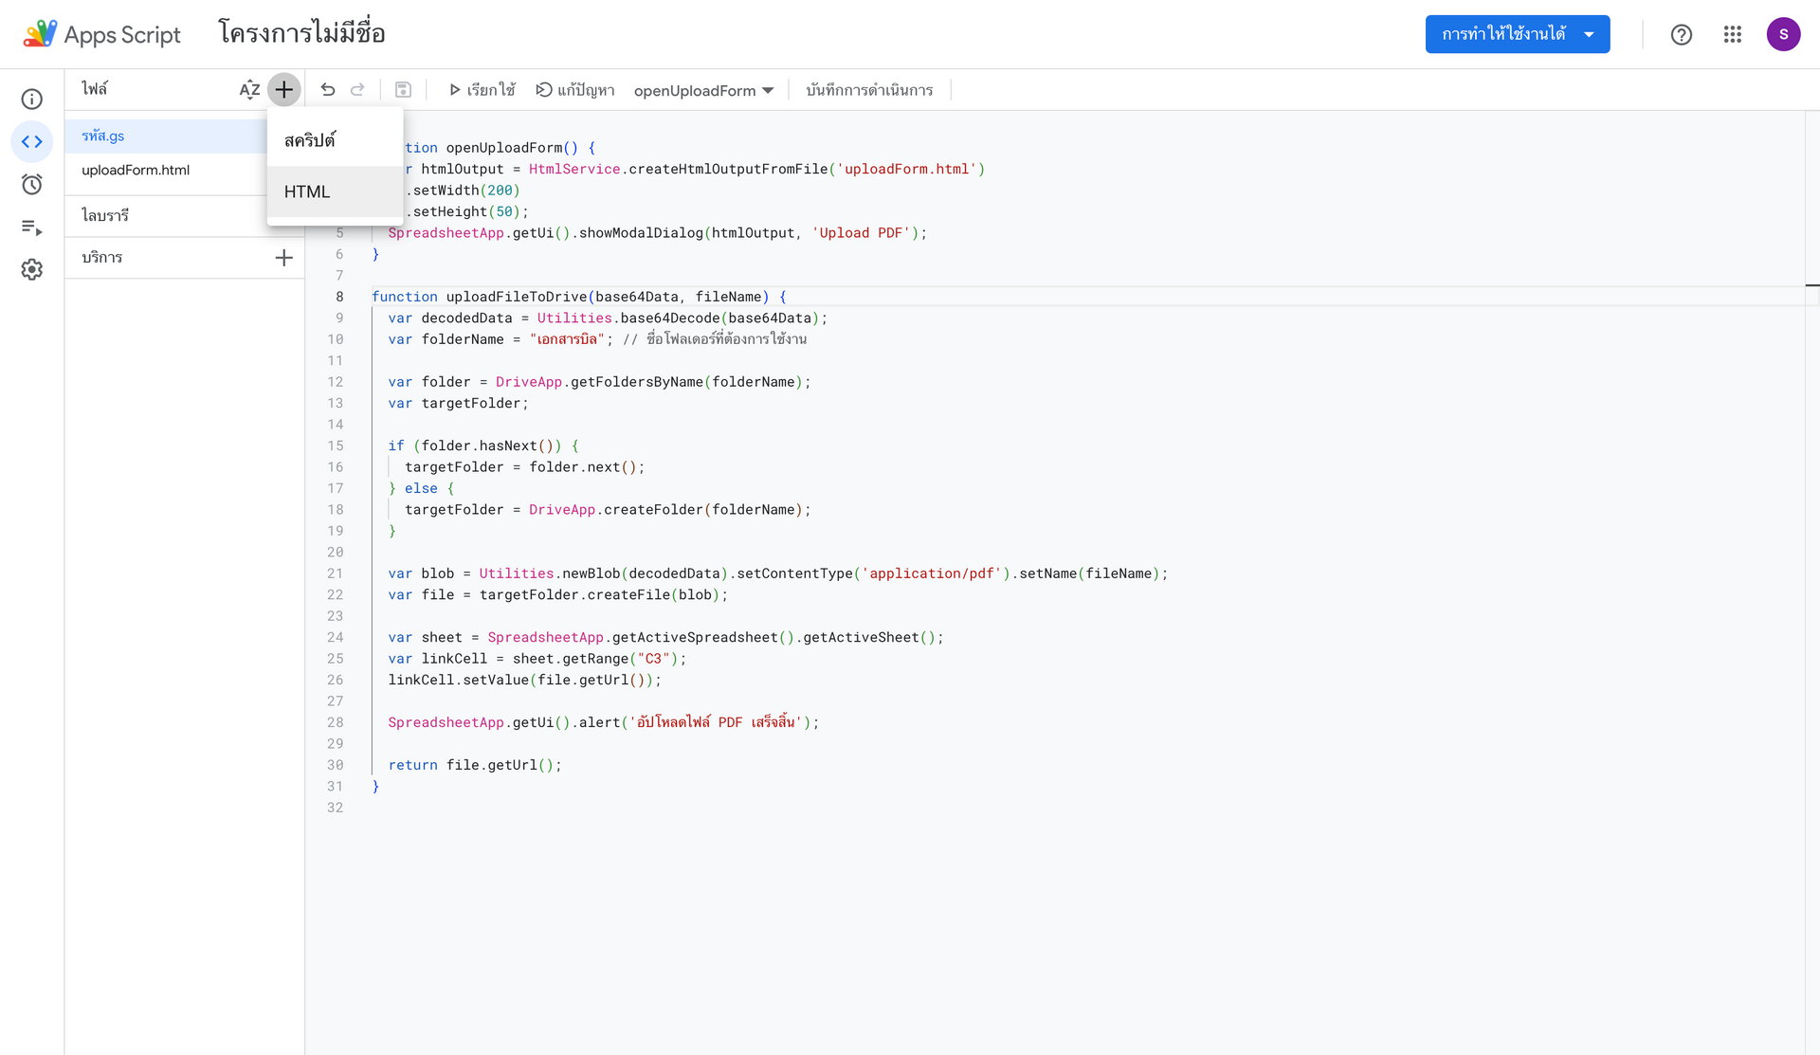Click the folderName value "เอกสารบิล"

point(567,339)
